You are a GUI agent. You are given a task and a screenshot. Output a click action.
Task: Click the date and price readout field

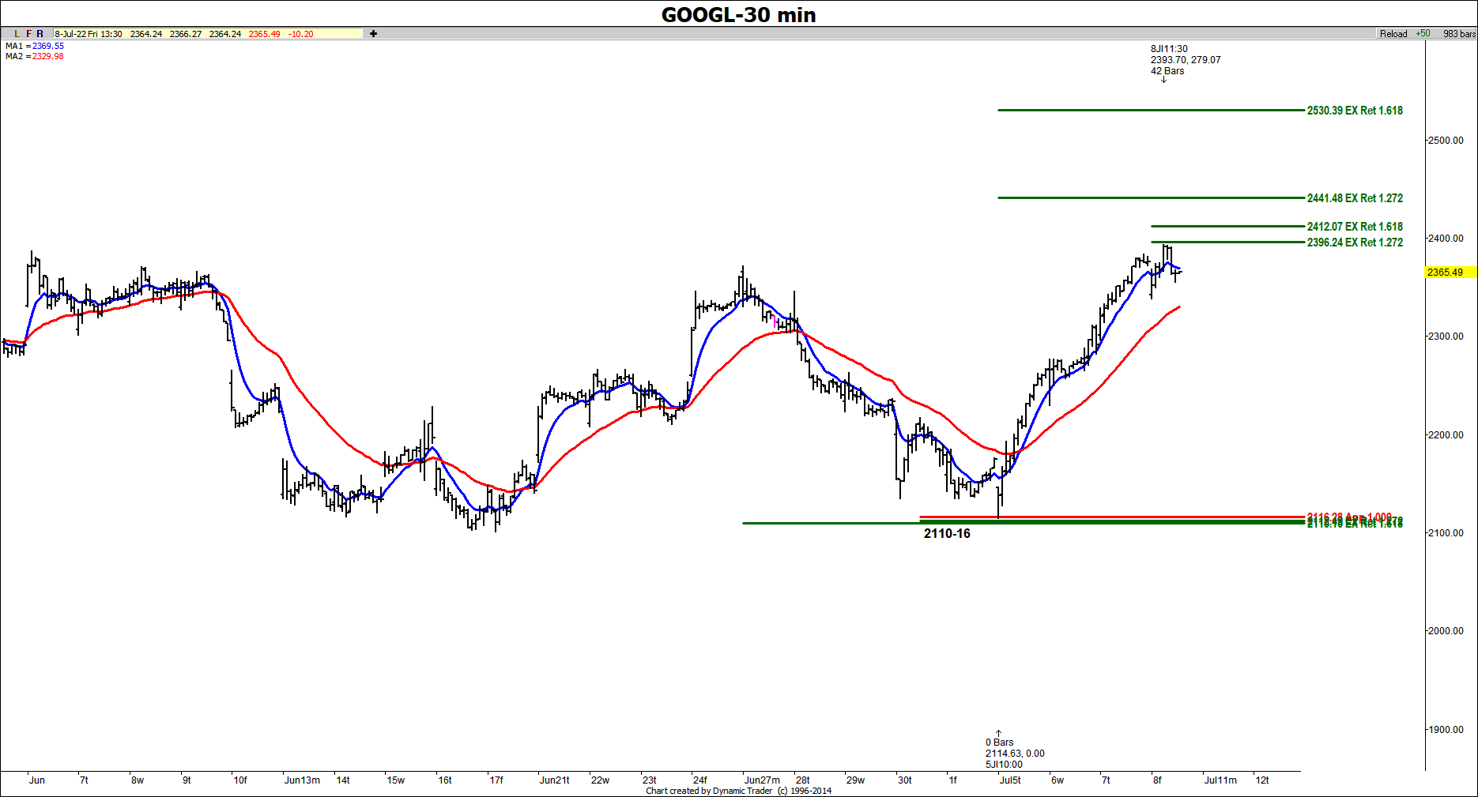(x=208, y=34)
